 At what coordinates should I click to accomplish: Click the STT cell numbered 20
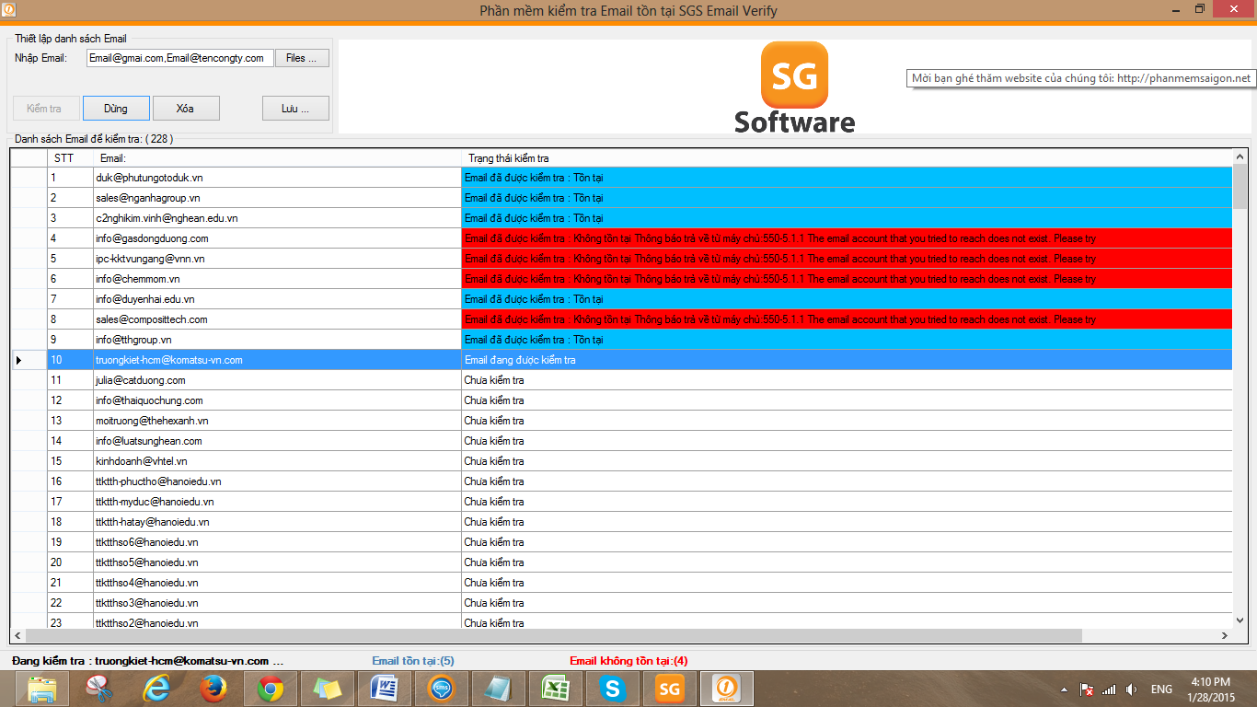click(x=70, y=562)
